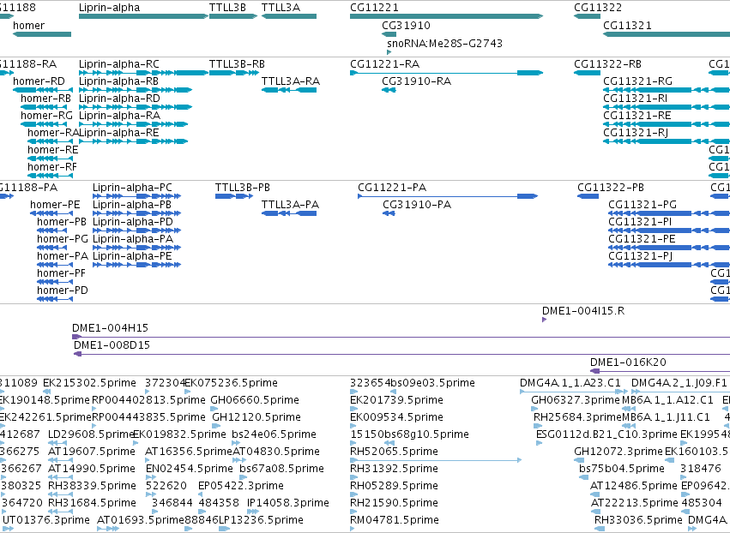Select the RH52065.5prime EST label
This screenshot has height=533, width=730.
tap(394, 452)
